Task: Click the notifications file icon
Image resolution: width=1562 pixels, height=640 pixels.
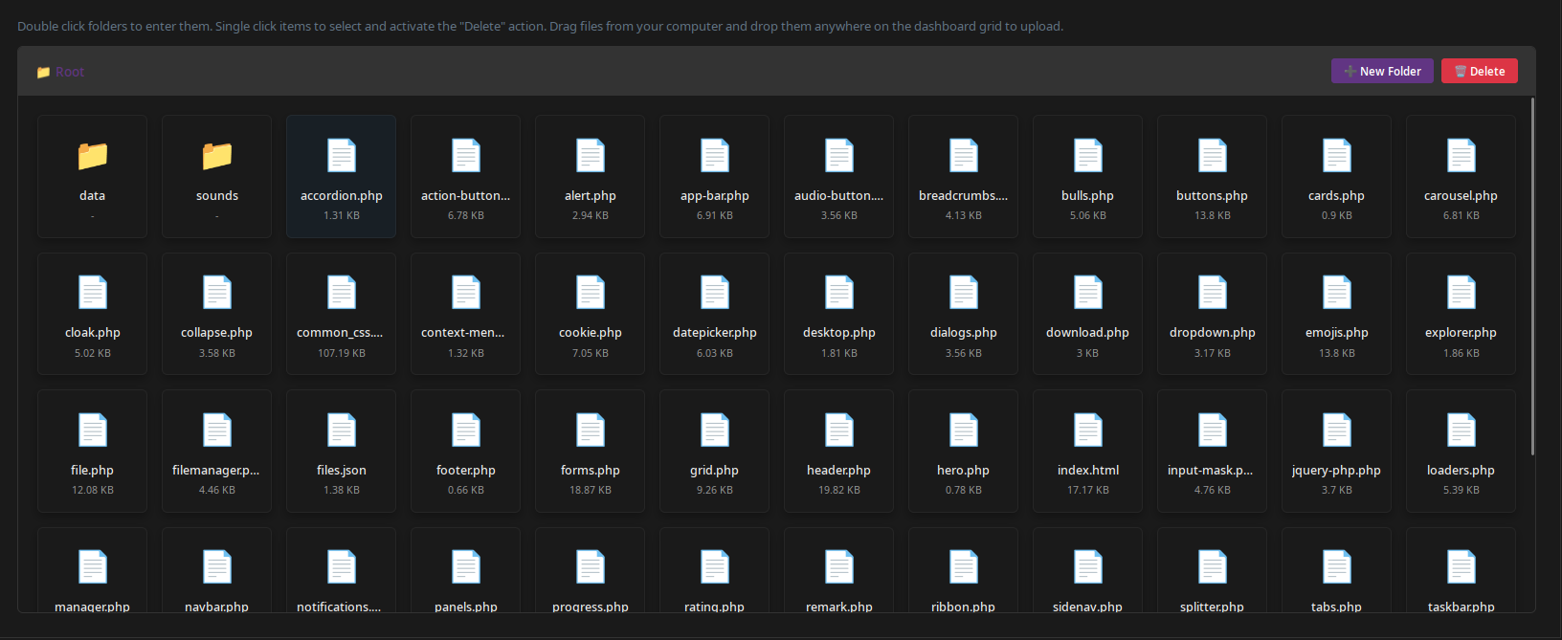Action: point(342,567)
